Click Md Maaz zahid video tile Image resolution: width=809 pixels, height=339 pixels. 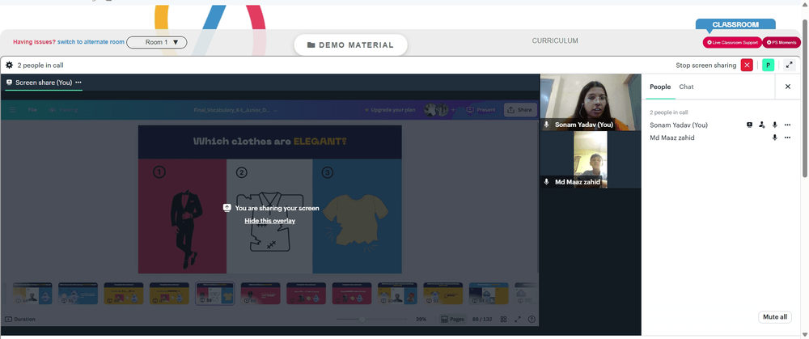[591, 159]
